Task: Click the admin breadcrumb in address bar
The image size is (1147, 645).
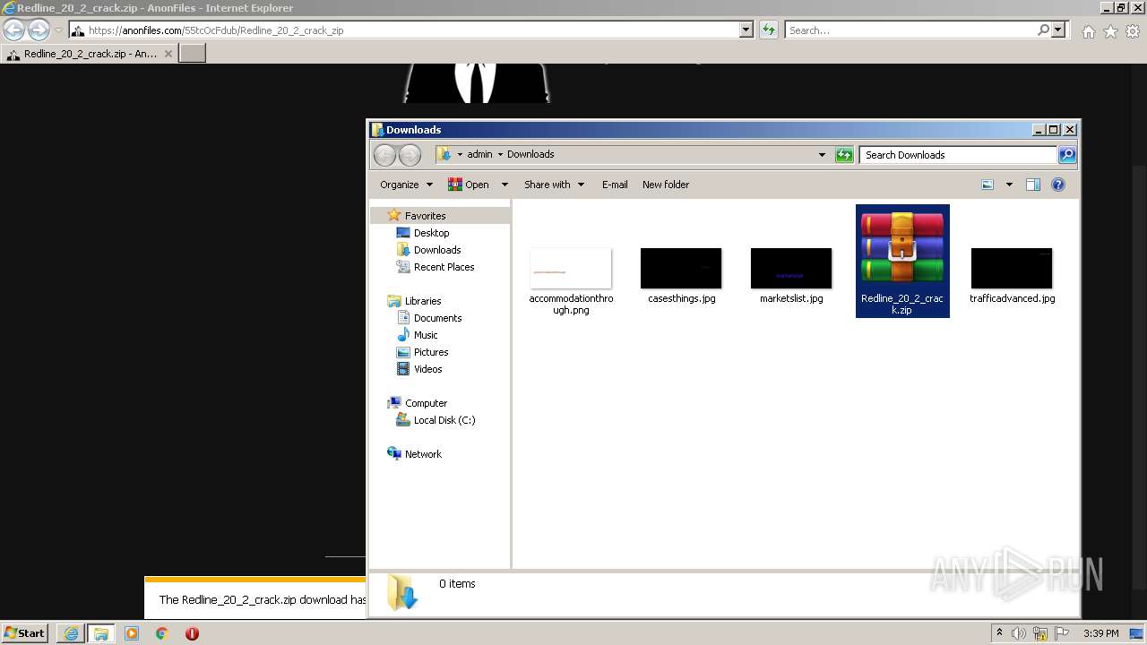Action: 479,154
